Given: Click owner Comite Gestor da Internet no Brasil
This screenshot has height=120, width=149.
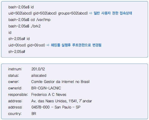Looking at the screenshot, I should click(x=61, y=82).
